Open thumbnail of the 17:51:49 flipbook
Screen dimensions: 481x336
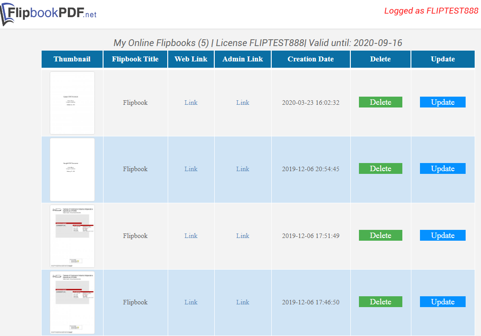(x=72, y=236)
